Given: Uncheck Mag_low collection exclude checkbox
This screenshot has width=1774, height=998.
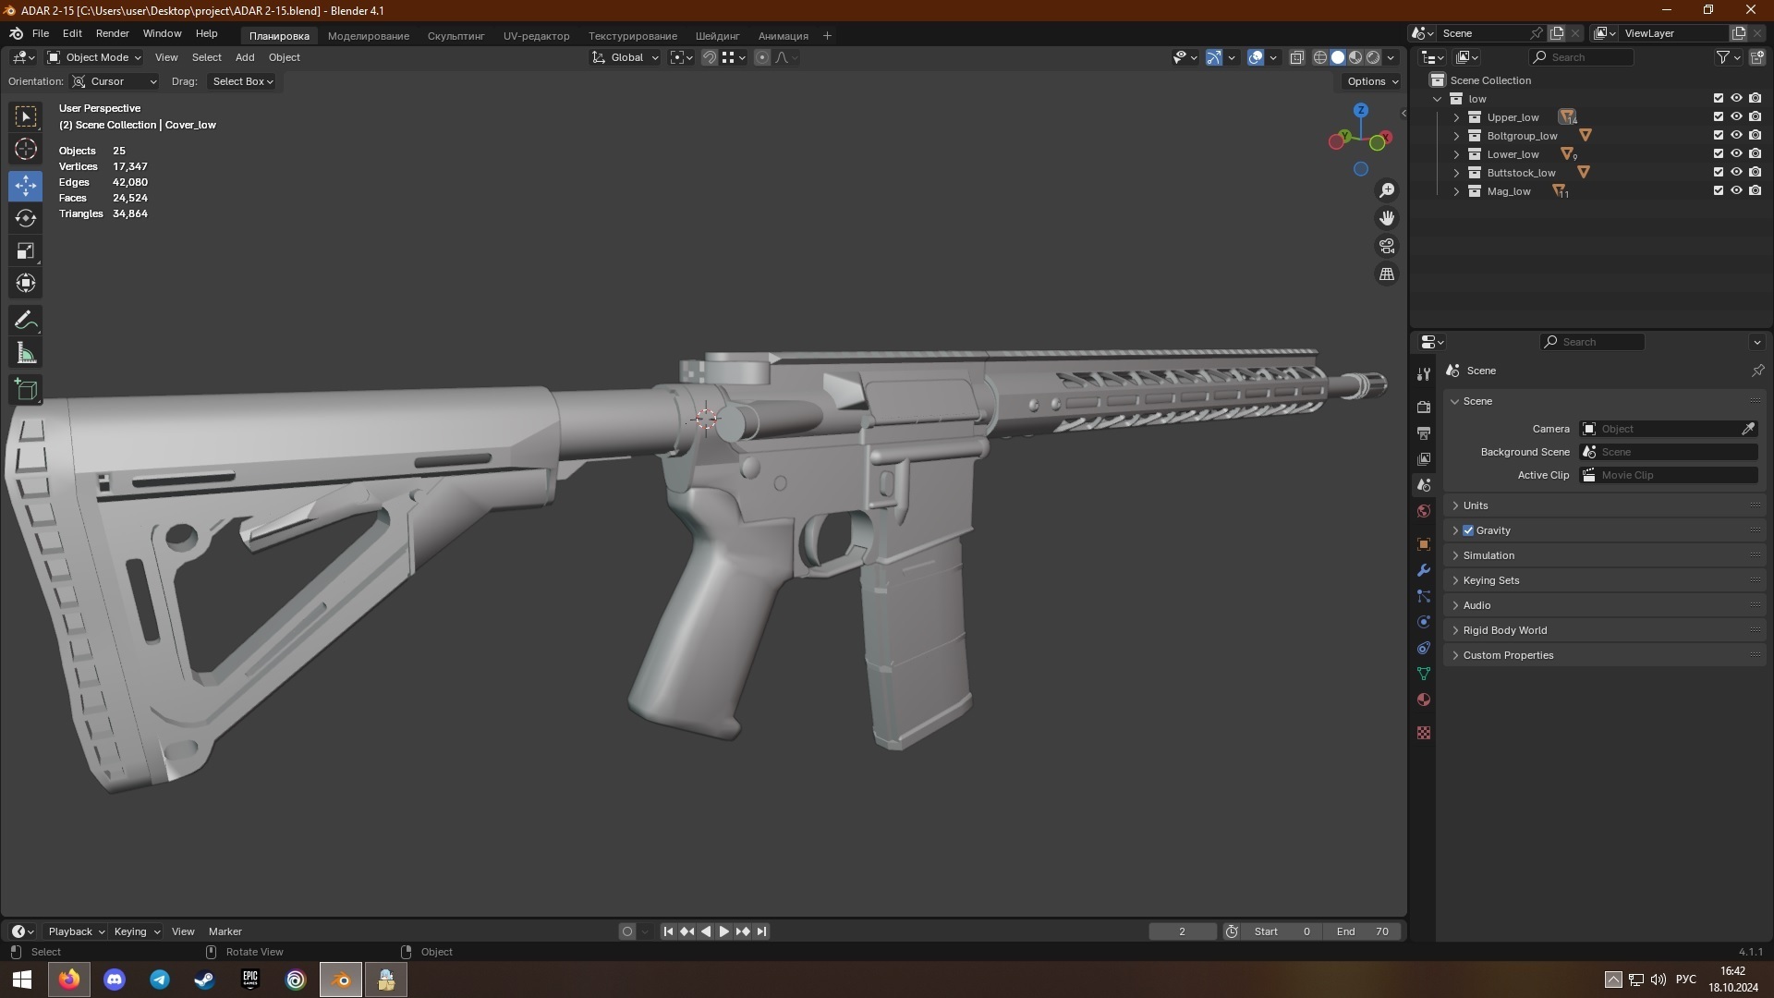Looking at the screenshot, I should [x=1718, y=191].
